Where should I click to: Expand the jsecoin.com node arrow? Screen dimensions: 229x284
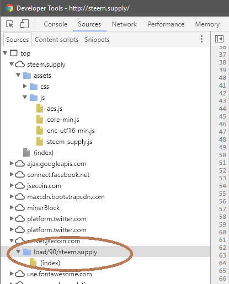12,185
